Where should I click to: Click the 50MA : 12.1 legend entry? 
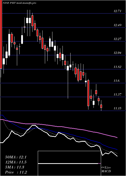[16, 157]
